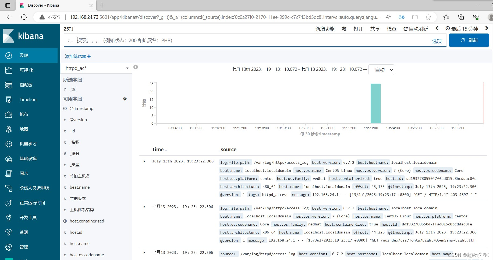
Task: Reload the page with browser refresh icon
Action: 24,17
